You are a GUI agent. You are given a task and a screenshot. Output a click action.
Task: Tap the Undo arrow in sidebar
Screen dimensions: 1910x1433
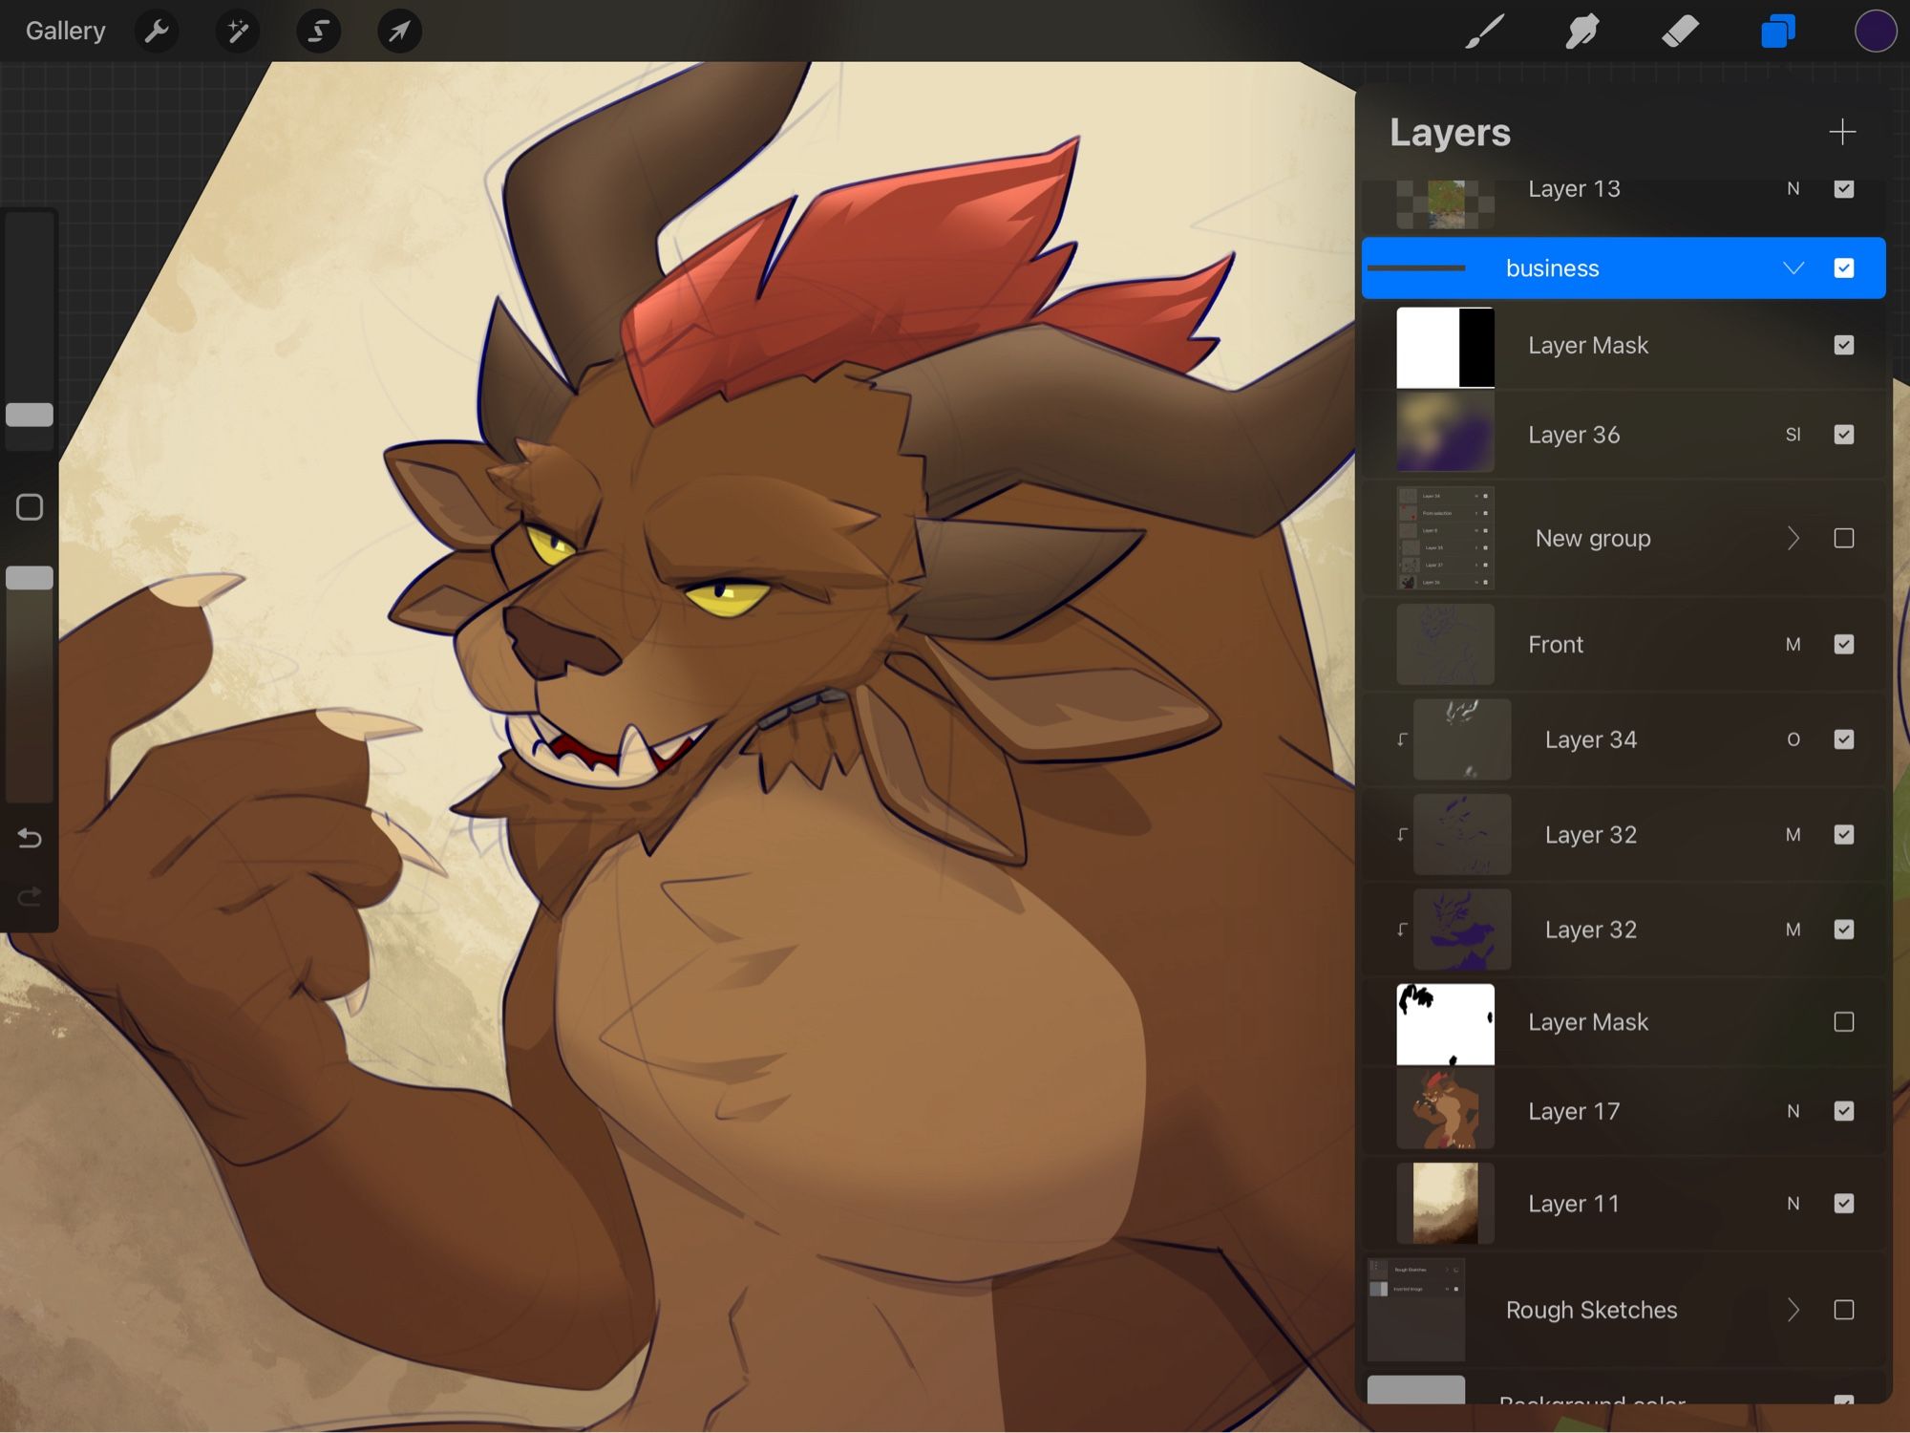pyautogui.click(x=30, y=839)
